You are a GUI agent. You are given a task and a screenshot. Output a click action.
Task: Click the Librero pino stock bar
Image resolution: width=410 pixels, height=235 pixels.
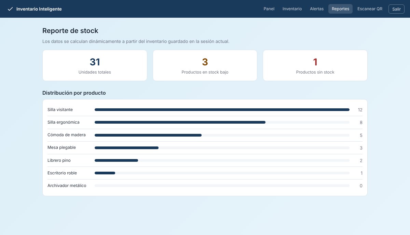click(x=222, y=160)
